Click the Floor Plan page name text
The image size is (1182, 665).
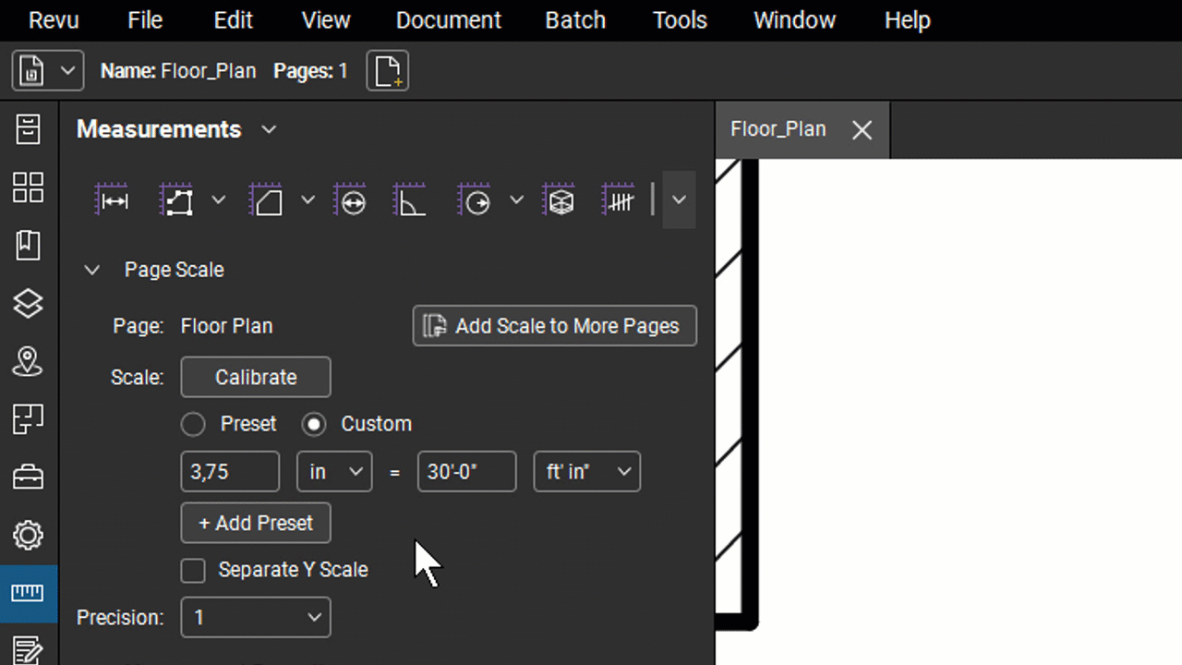pyautogui.click(x=226, y=326)
